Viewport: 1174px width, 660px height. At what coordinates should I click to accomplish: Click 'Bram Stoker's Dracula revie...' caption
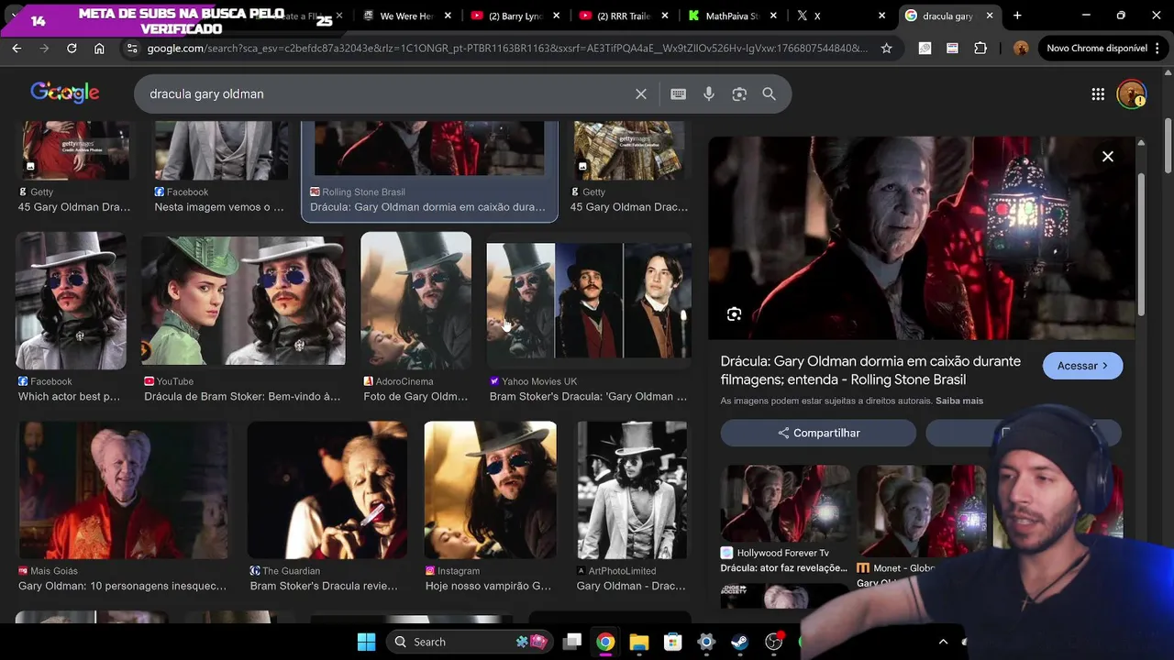tap(324, 586)
